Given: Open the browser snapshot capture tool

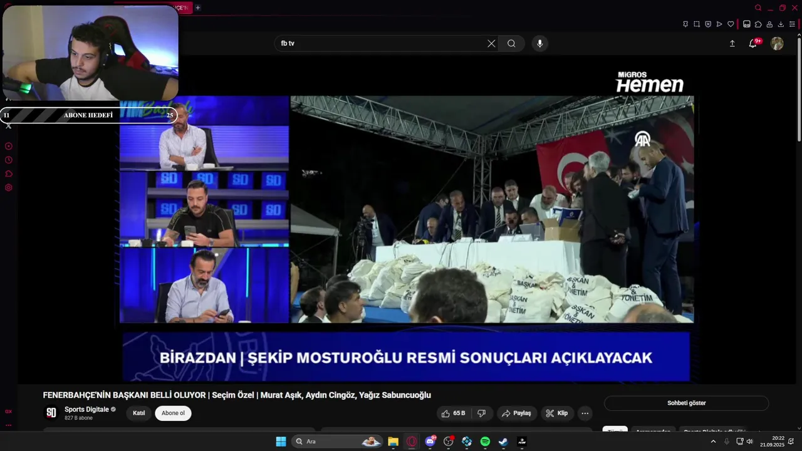Looking at the screenshot, I should (x=697, y=24).
